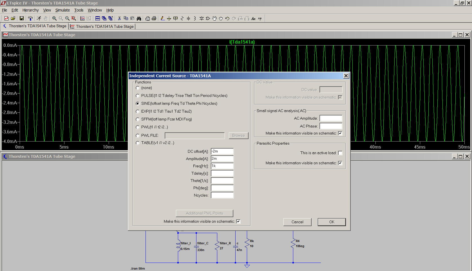Open the Window menu
This screenshot has height=271, width=472.
tap(95, 10)
